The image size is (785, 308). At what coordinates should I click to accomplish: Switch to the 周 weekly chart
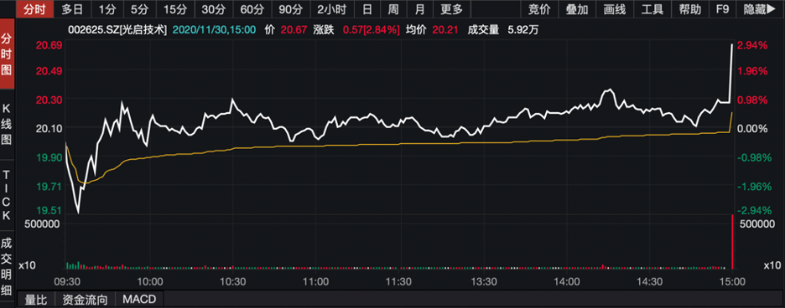point(393,9)
